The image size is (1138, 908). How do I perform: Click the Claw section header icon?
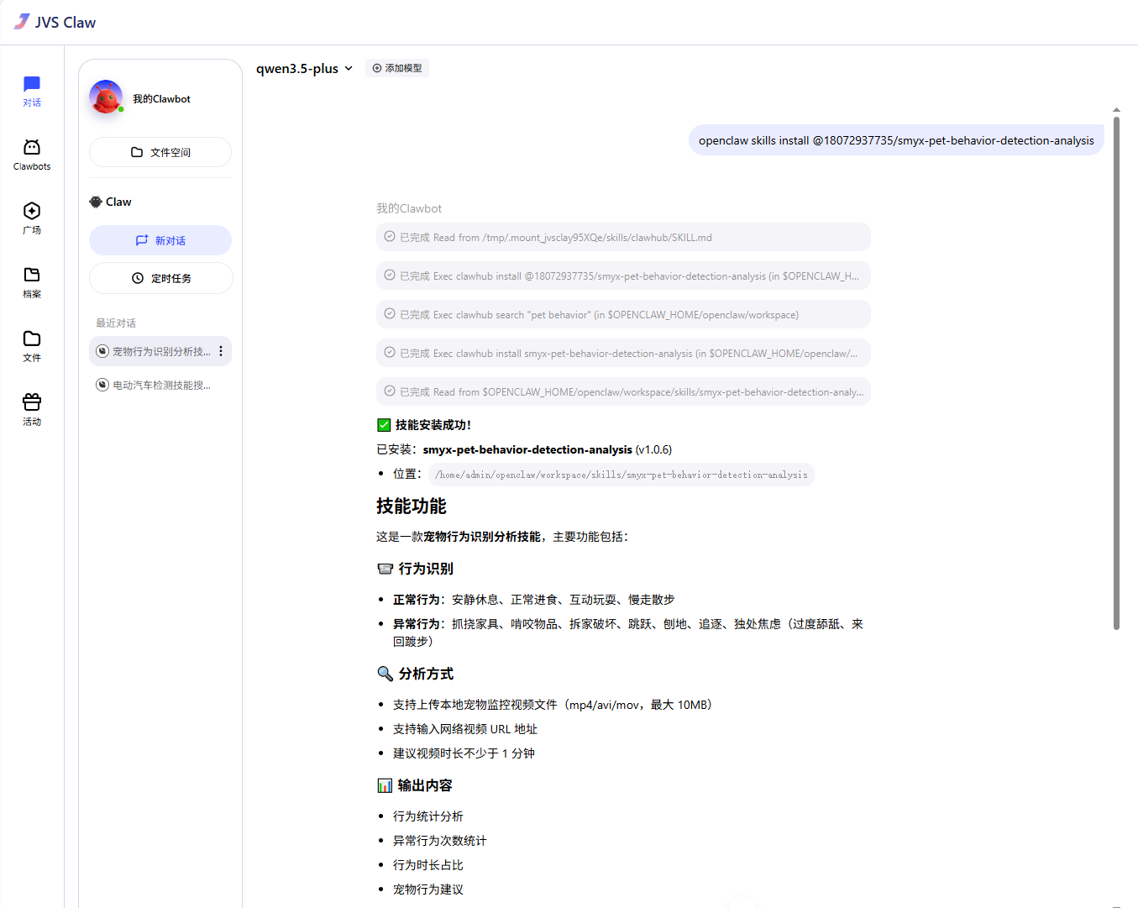96,202
